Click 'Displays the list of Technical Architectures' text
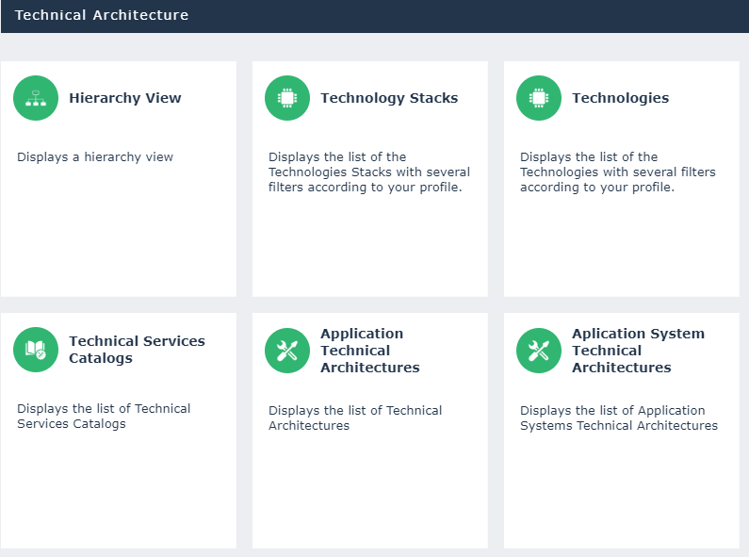749x557 pixels. click(355, 418)
